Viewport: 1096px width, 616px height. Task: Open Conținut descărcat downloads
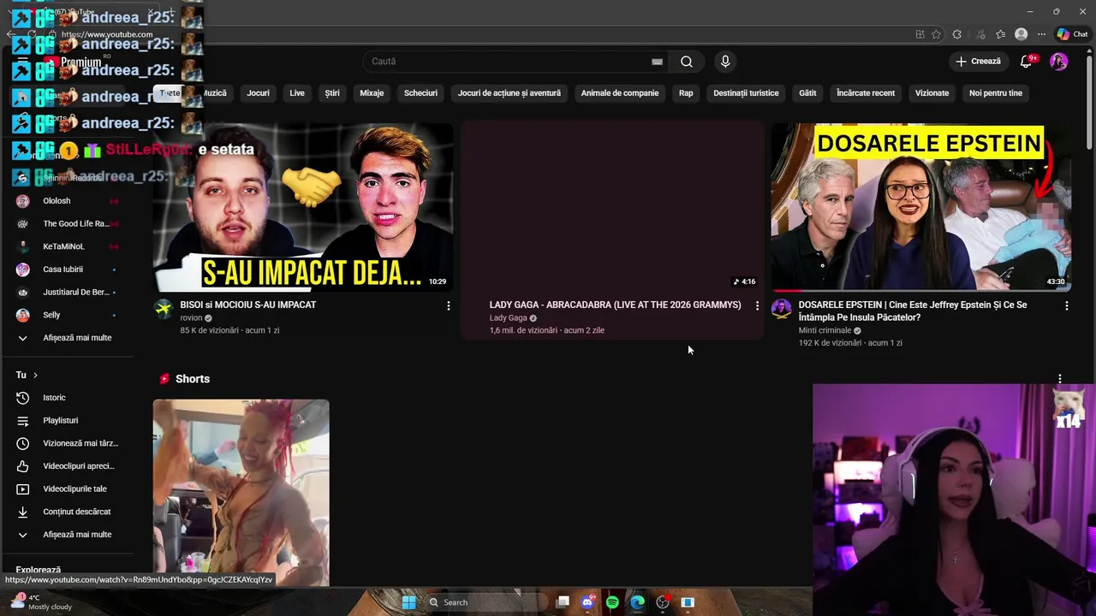(66, 512)
